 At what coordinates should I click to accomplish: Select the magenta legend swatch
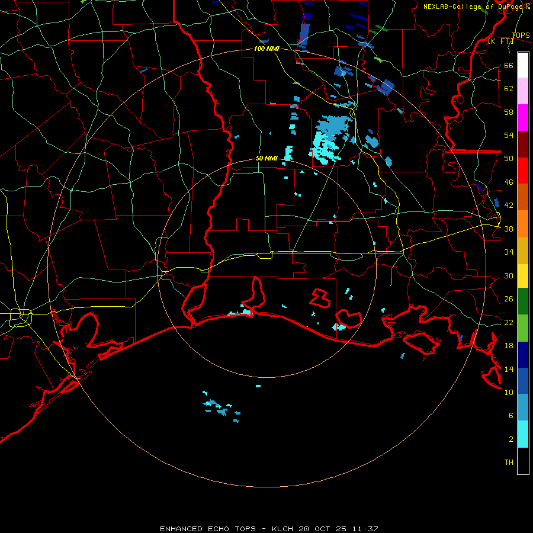(523, 118)
